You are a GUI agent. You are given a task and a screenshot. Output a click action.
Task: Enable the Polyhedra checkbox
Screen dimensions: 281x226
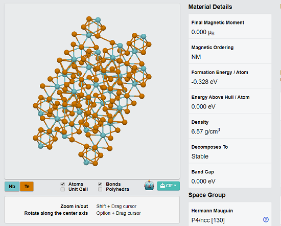click(x=100, y=189)
